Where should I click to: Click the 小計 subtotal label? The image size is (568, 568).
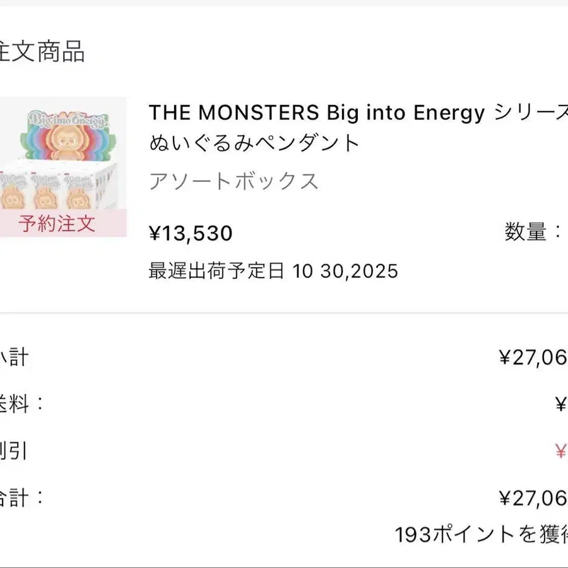point(14,358)
